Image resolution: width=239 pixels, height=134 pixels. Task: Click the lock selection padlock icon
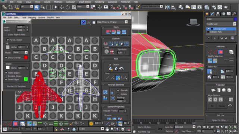click(x=56, y=129)
